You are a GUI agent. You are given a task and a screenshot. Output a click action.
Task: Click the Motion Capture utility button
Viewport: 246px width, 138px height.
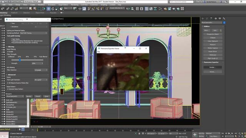tap(213, 48)
